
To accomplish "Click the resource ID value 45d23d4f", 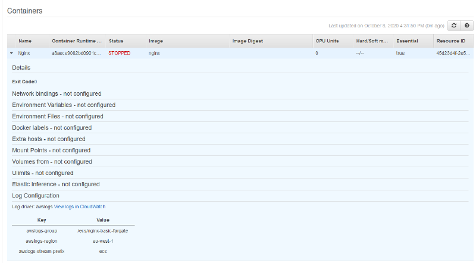I will (x=452, y=53).
